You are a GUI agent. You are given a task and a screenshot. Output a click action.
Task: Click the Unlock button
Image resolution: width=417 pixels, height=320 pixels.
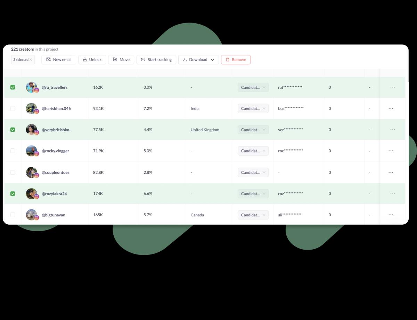click(92, 60)
